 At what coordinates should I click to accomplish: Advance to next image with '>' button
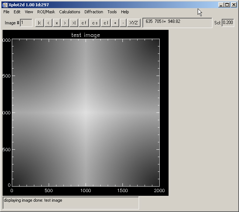tap(65, 23)
